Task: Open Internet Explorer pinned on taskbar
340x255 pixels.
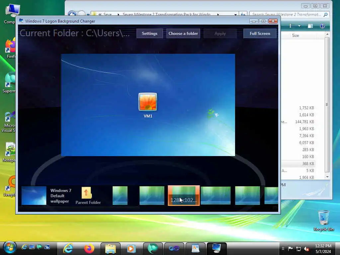Action: [x=68, y=248]
